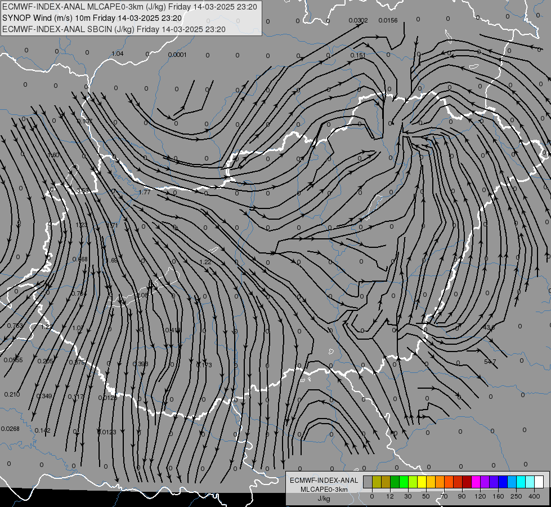Image resolution: width=551 pixels, height=507 pixels.
Task: Click legend tick value '12'
Action: [x=390, y=496]
